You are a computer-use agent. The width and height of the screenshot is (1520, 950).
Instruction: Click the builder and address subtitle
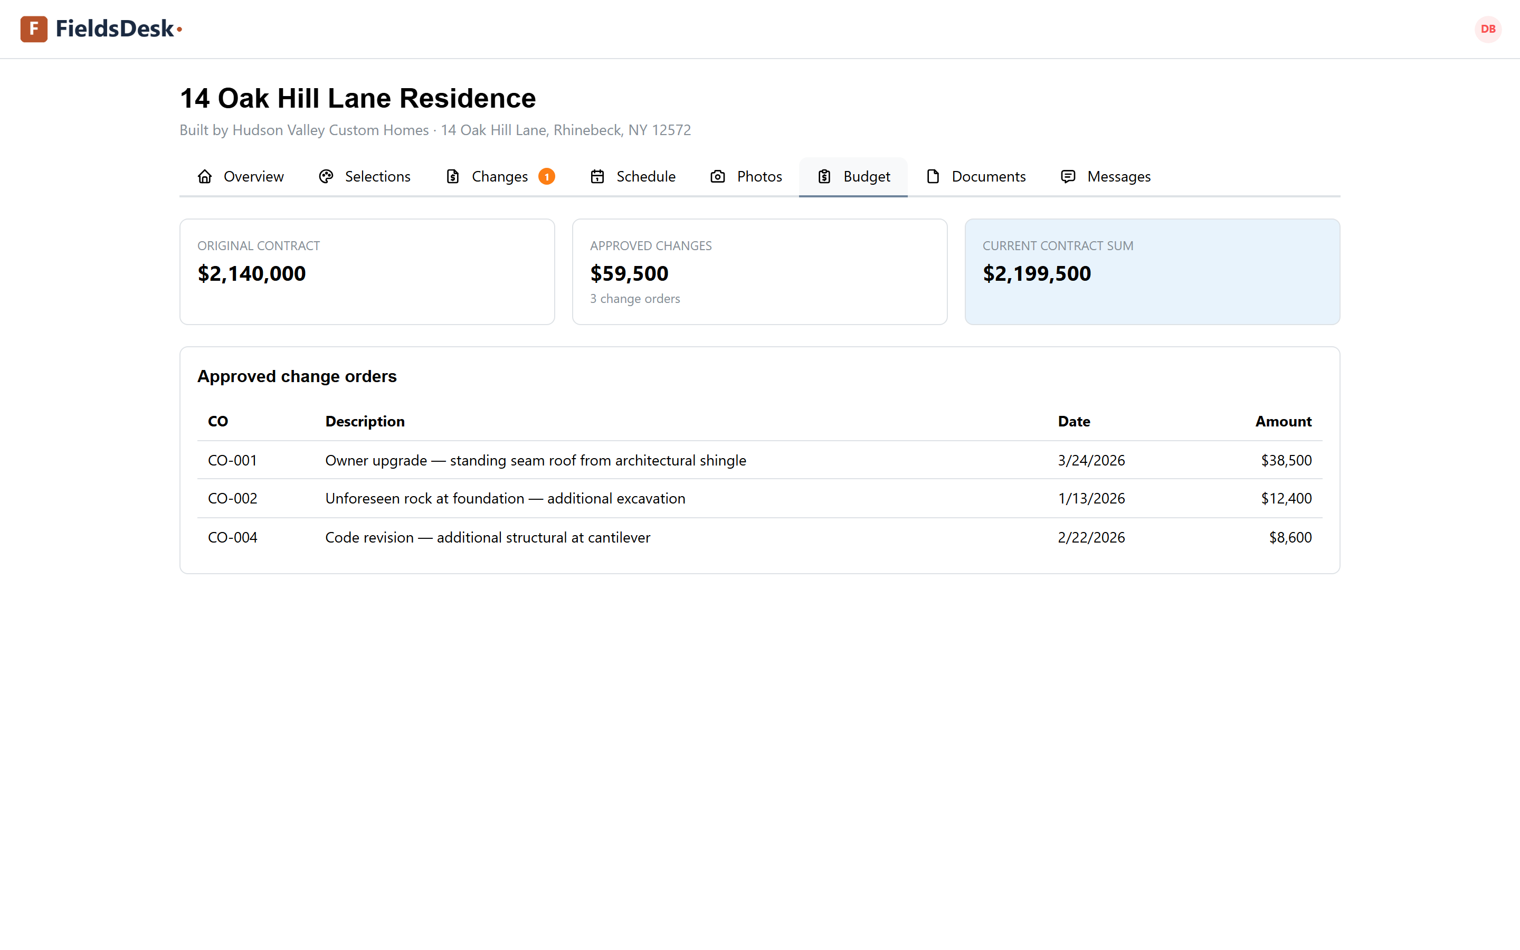click(x=435, y=130)
